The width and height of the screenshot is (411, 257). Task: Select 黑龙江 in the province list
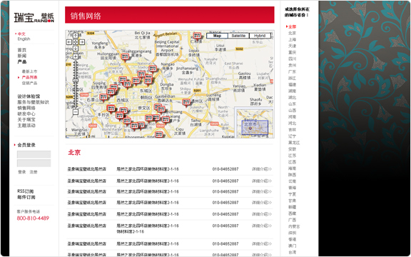click(294, 142)
